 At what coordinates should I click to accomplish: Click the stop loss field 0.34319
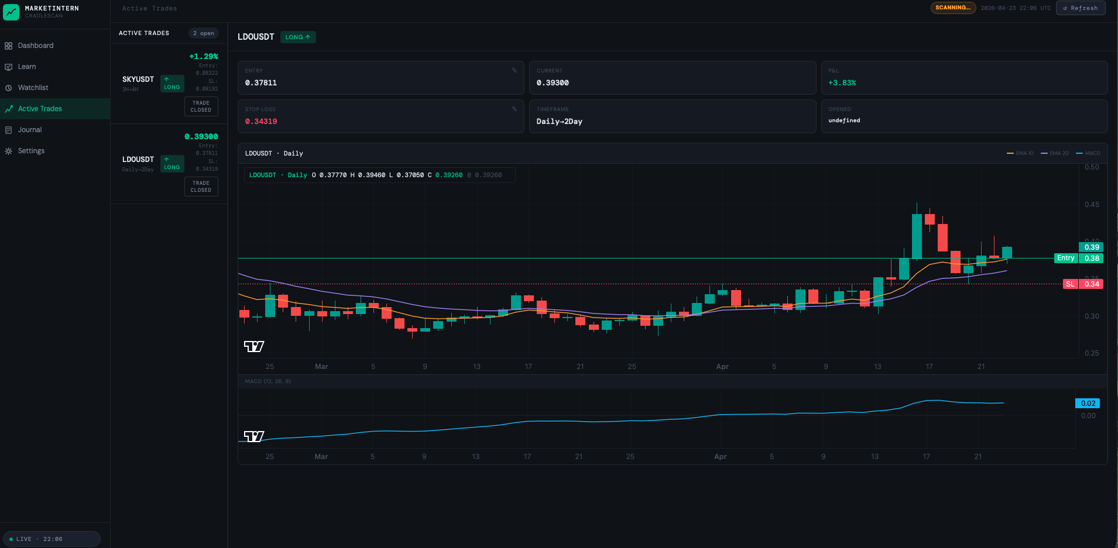[380, 116]
